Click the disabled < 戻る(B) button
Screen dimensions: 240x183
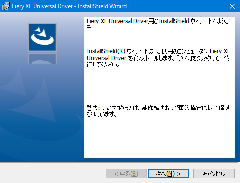[126, 173]
